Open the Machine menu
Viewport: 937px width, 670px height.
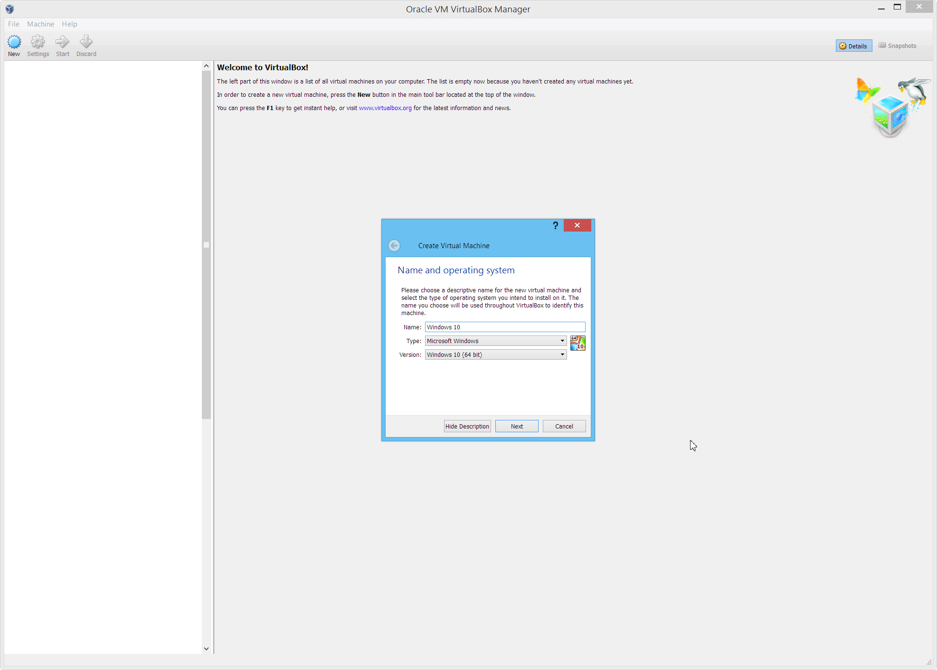click(x=40, y=24)
